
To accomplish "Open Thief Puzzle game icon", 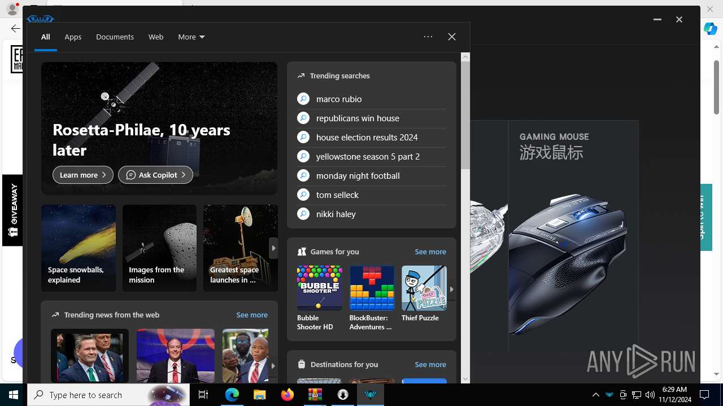I will pyautogui.click(x=424, y=288).
